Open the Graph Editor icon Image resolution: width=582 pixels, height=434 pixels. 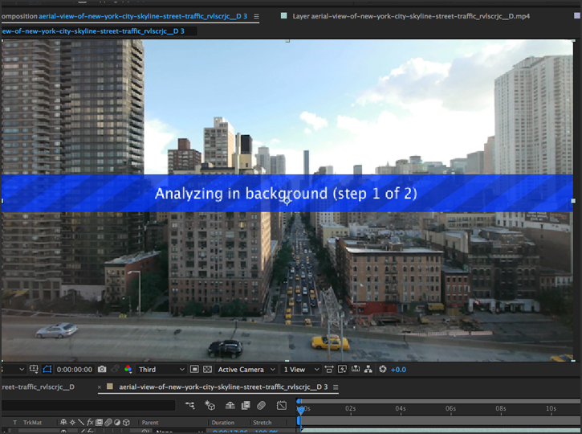click(x=282, y=405)
